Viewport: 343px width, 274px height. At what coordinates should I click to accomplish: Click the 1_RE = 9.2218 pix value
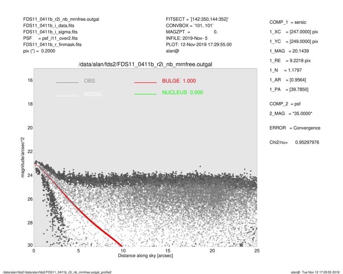[290, 61]
